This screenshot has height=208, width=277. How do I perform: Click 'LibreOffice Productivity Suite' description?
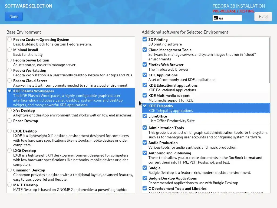click(172, 121)
